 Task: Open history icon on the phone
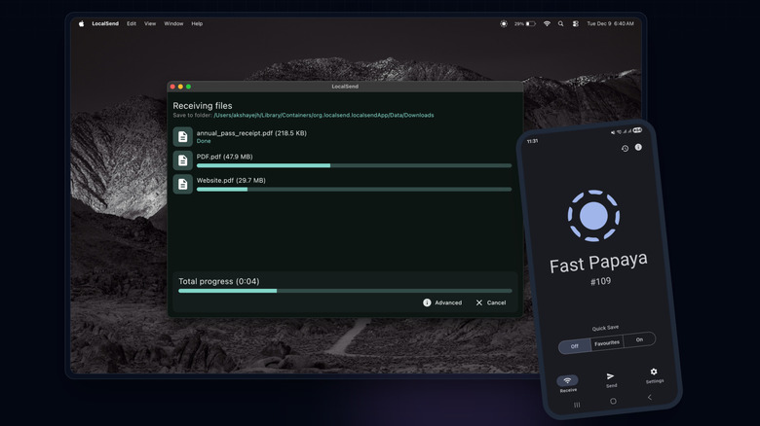[625, 149]
